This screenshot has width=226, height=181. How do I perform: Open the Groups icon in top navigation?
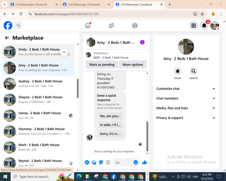(x=135, y=25)
